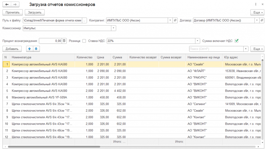Move the row up with blue arrow
This screenshot has width=265, height=149.
tap(30, 49)
